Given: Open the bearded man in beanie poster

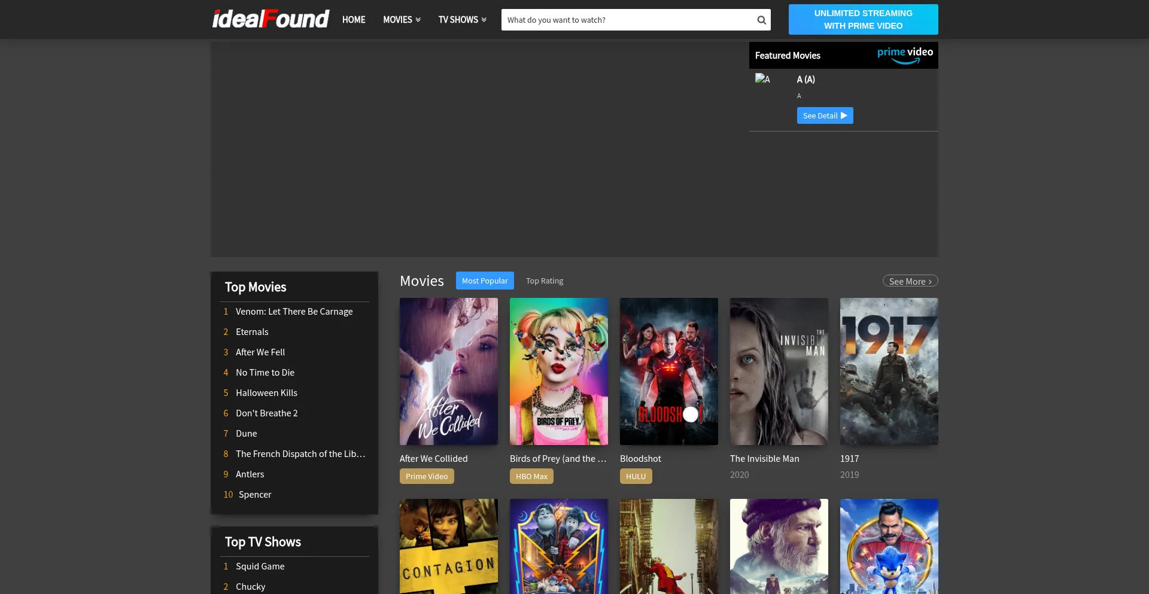Looking at the screenshot, I should coord(779,546).
